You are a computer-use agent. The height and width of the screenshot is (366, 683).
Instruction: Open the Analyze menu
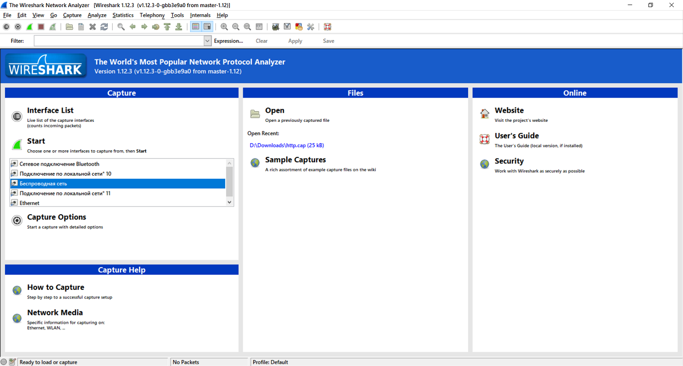(97, 15)
